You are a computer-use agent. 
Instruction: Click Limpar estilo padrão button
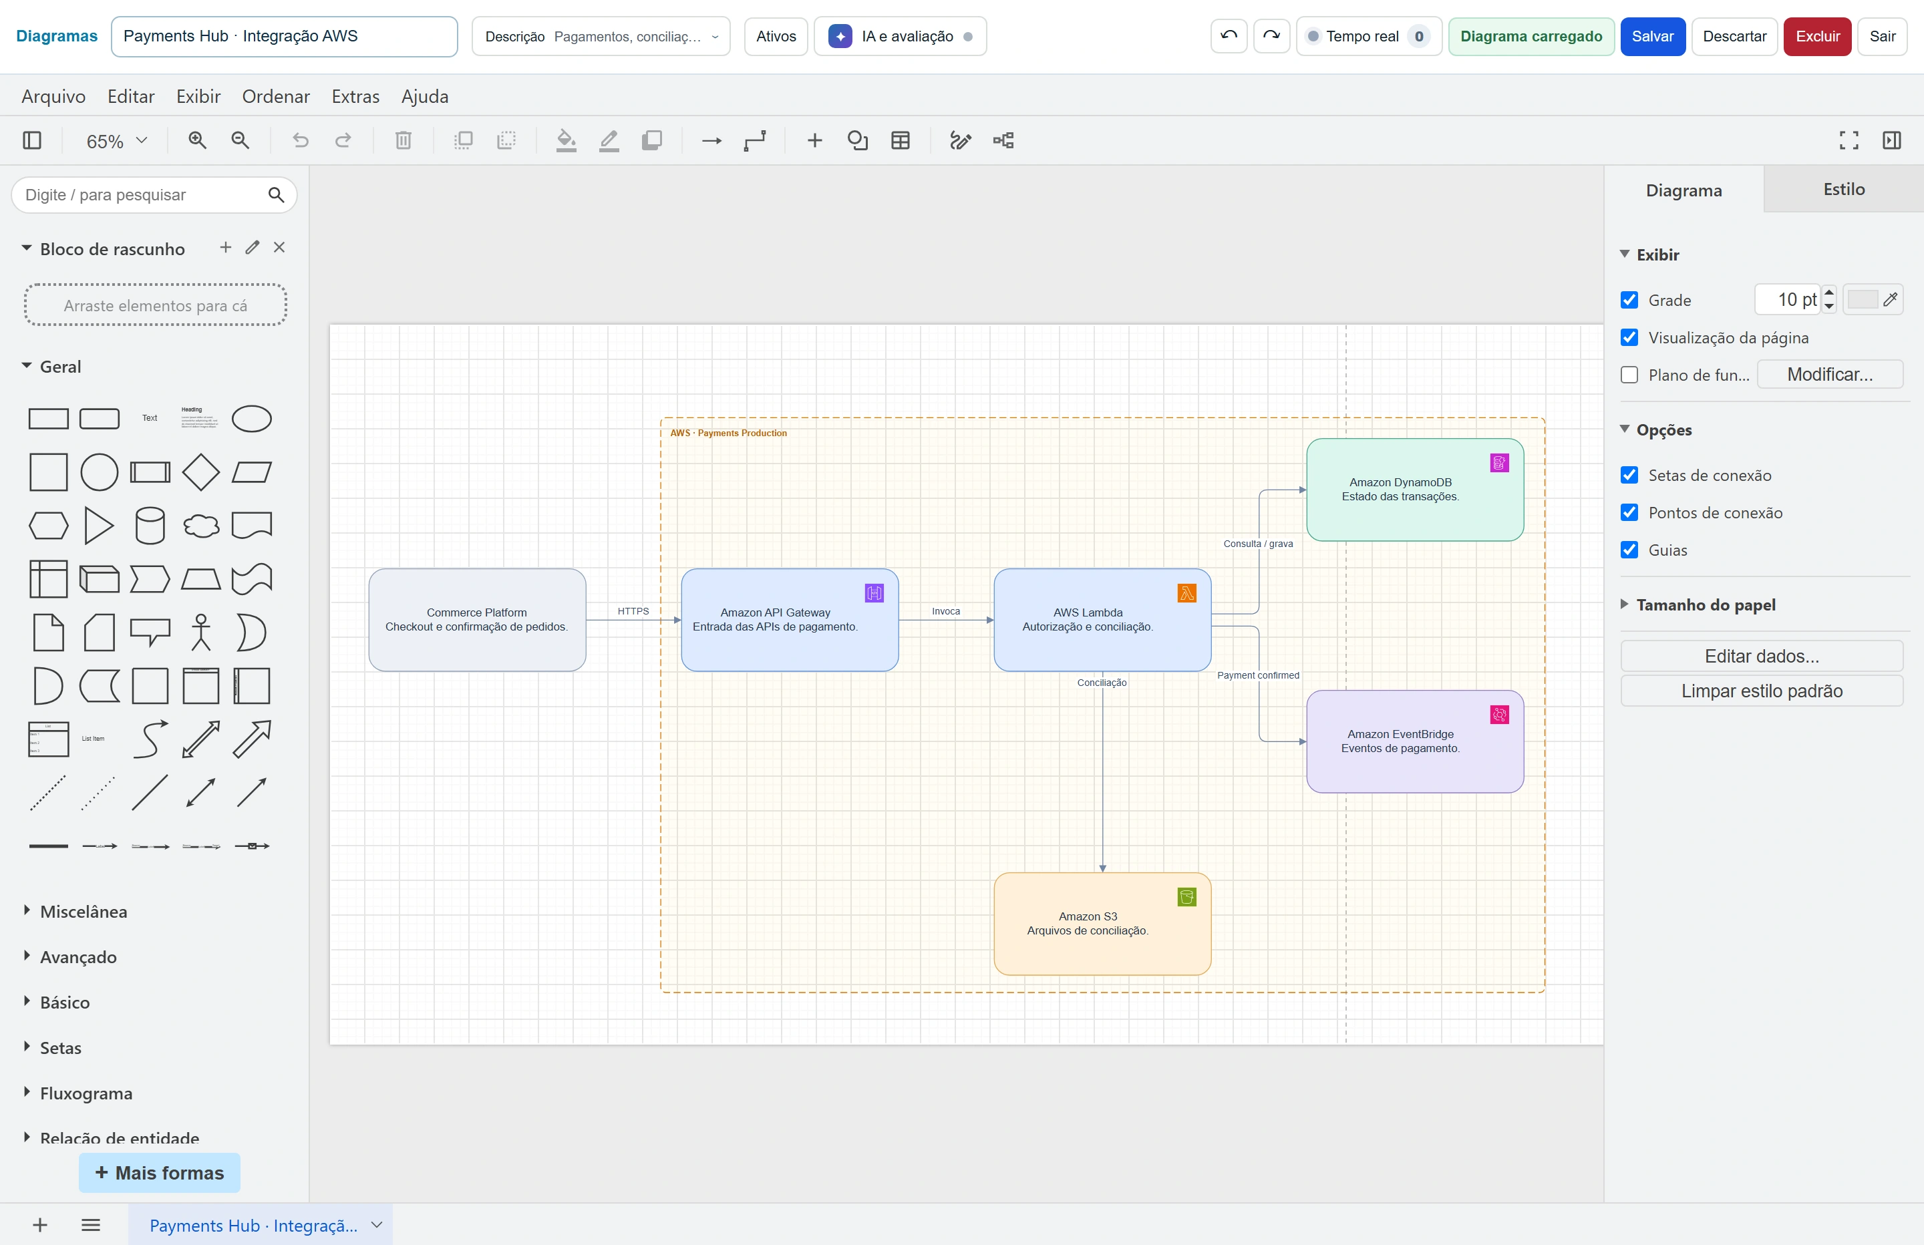click(1762, 691)
